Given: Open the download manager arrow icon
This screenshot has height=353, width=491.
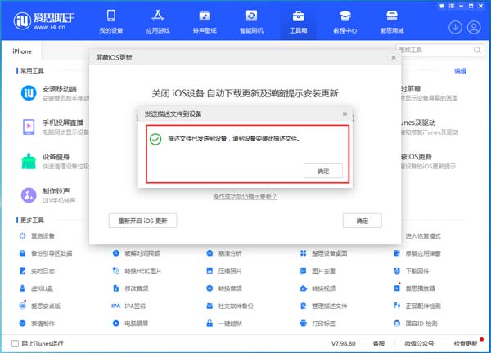Looking at the screenshot, I should [455, 28].
